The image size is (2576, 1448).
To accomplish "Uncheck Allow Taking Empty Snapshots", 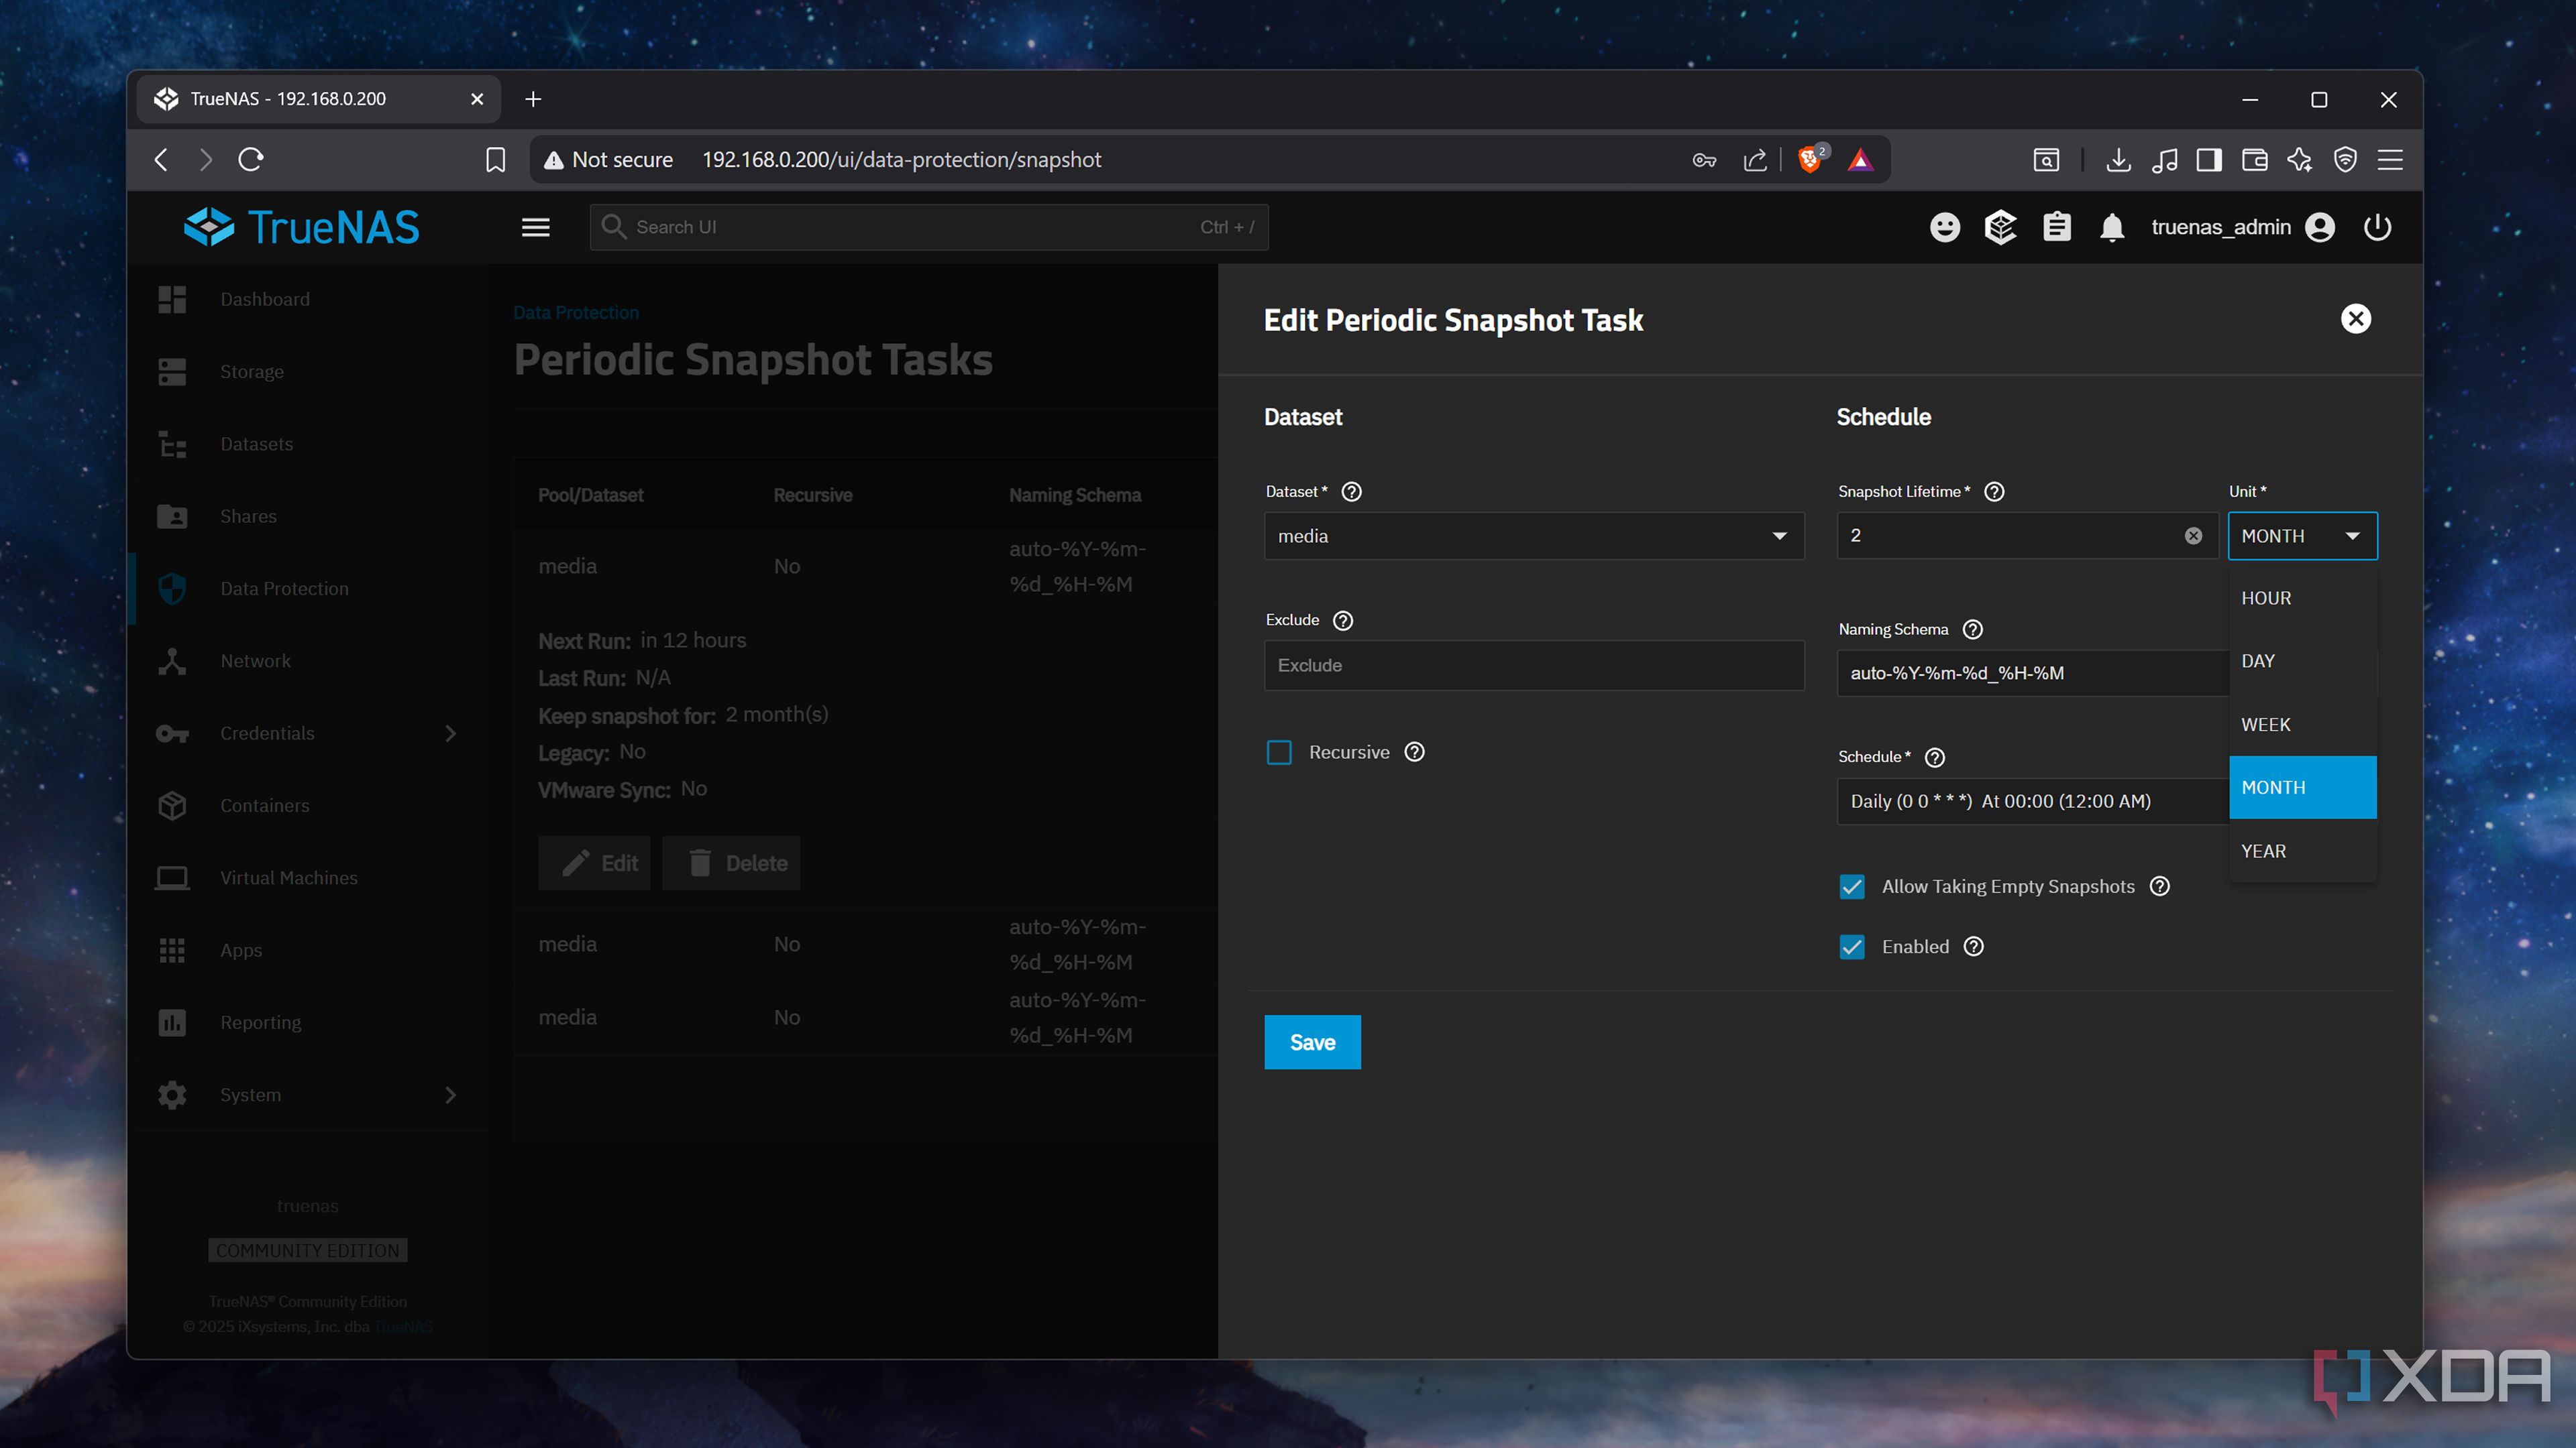I will [x=1851, y=886].
